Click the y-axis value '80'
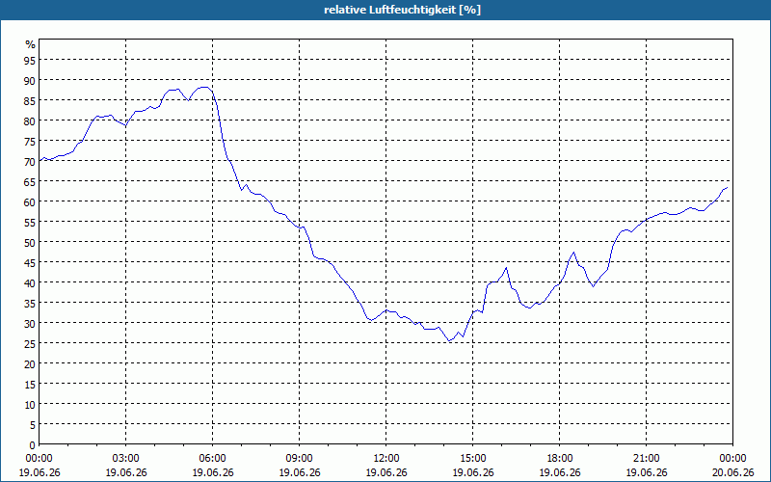 30,120
